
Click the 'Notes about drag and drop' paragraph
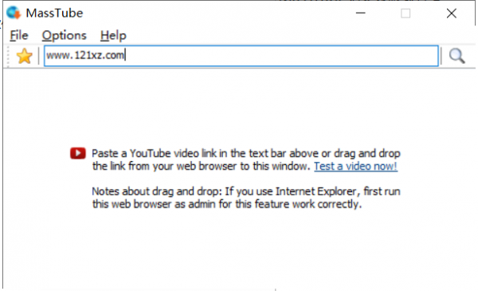[x=246, y=198]
